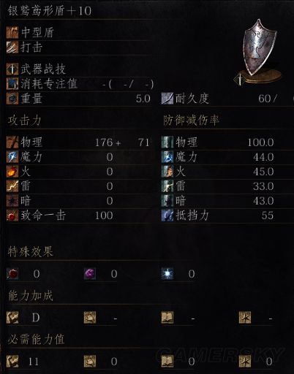Viewport: 294px width, 374px height.
Task: Click the frost special effect icon
Action: pos(167,274)
